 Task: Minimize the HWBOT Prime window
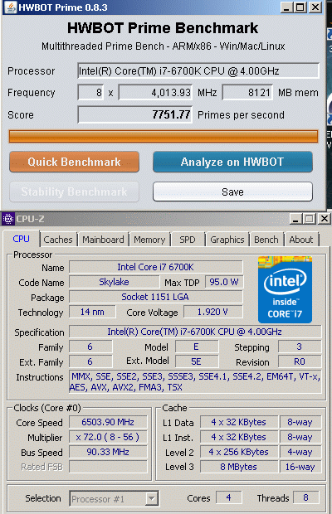tap(286, 7)
